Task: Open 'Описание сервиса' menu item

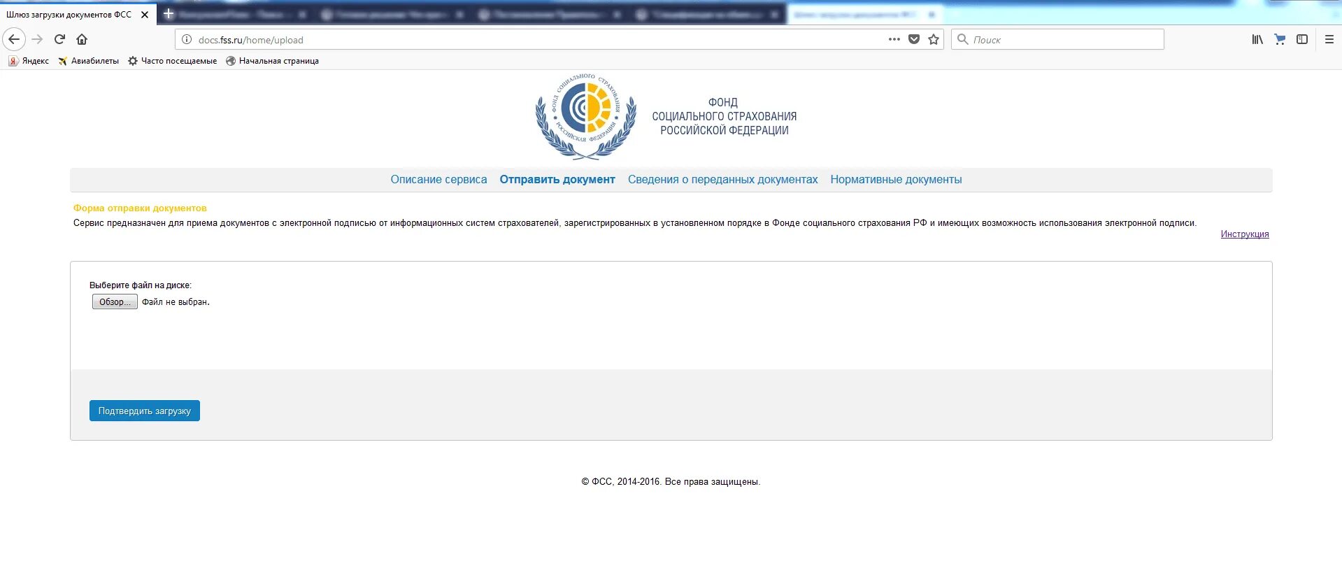Action: (438, 180)
